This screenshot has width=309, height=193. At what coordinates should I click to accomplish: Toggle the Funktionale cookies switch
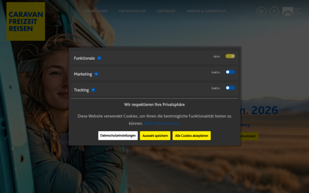[230, 56]
